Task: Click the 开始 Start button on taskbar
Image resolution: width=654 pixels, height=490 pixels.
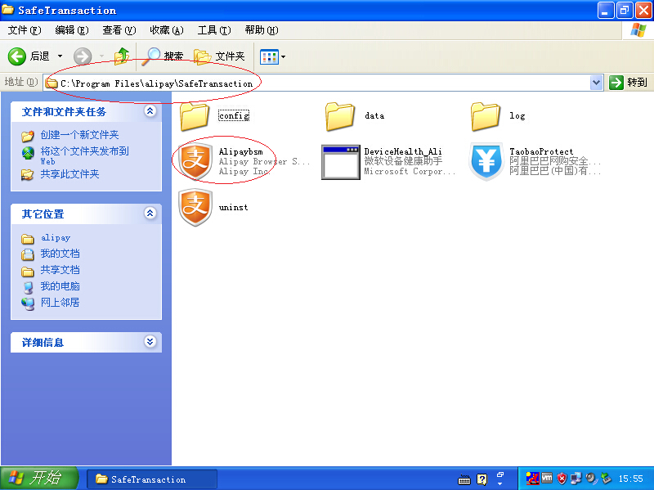Action: click(38, 479)
